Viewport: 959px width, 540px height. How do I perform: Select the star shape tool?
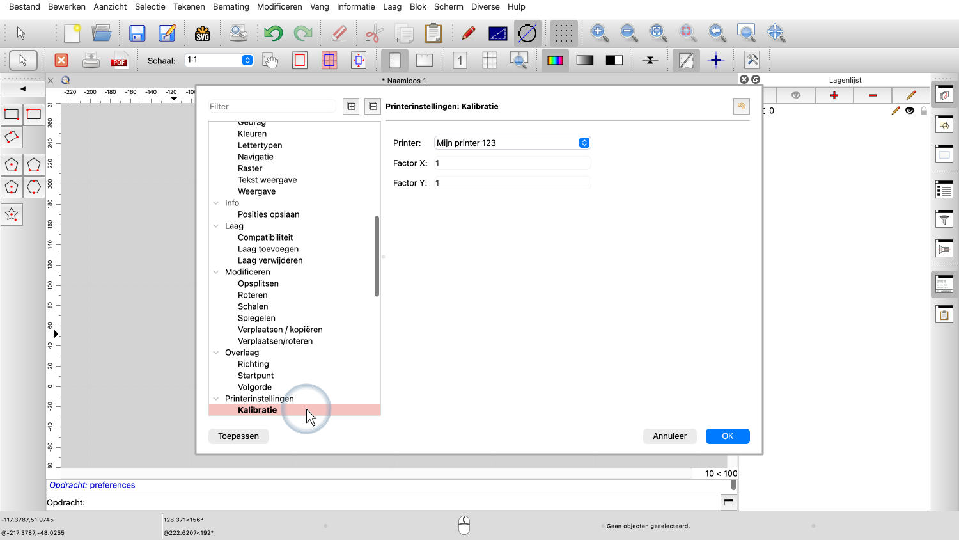[x=12, y=215]
